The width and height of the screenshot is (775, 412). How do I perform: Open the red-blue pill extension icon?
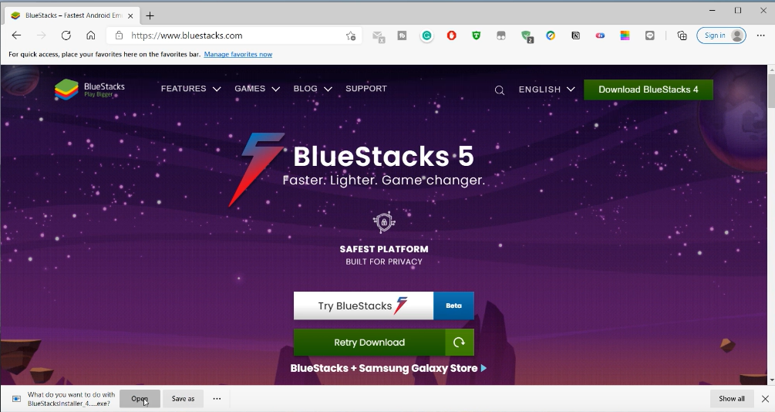pos(600,35)
